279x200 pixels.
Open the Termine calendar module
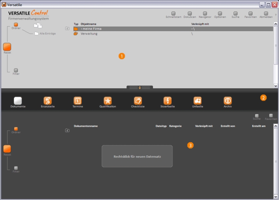point(78,101)
